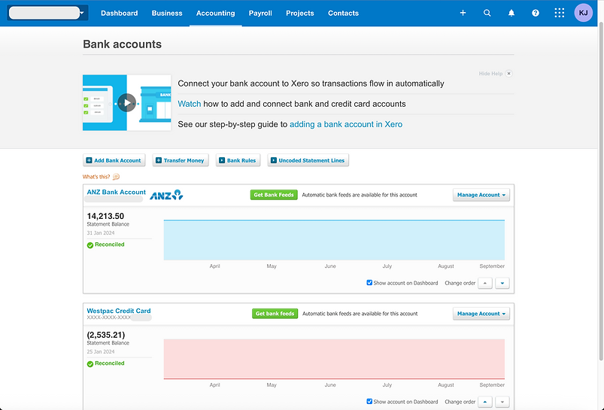Image resolution: width=604 pixels, height=410 pixels.
Task: Move ANZ Bank Account down in order
Action: pos(502,283)
